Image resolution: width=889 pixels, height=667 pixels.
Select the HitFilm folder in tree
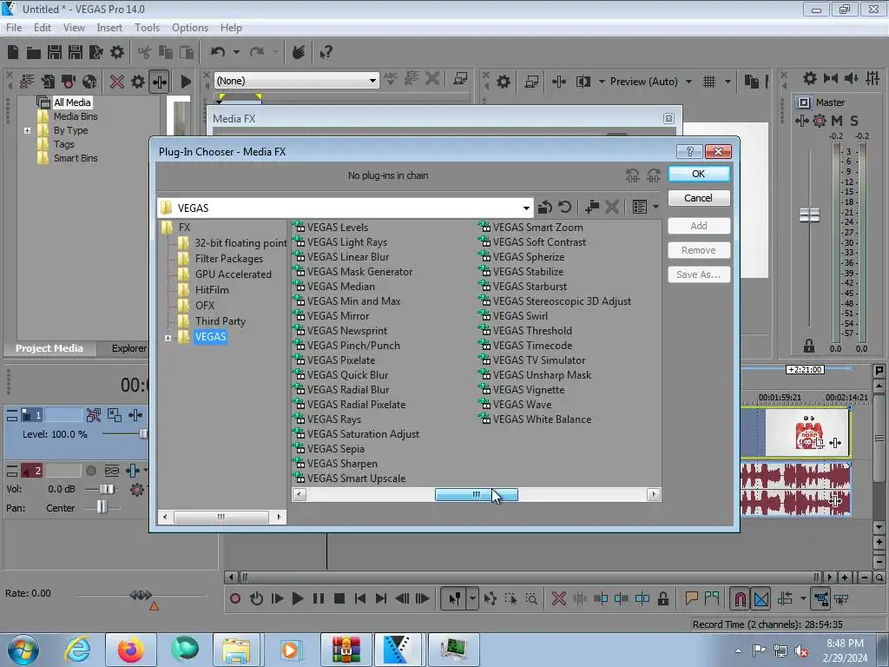pos(212,290)
